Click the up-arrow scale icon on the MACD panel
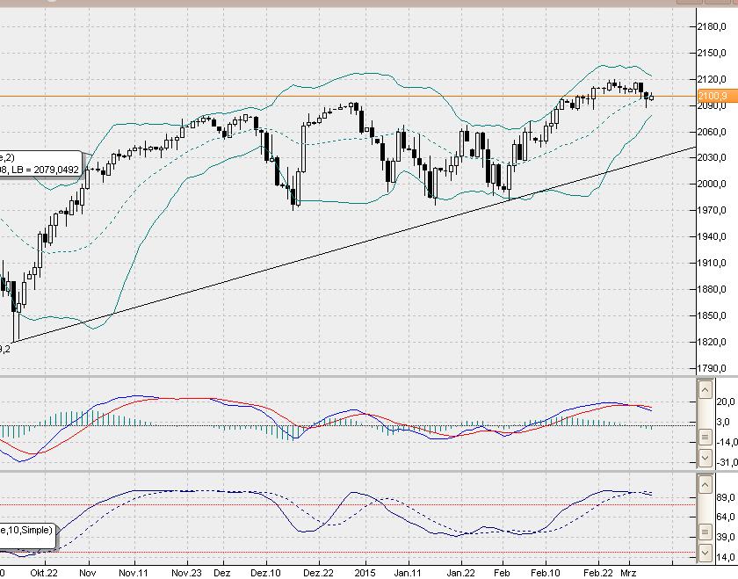The width and height of the screenshot is (738, 579). (x=705, y=388)
